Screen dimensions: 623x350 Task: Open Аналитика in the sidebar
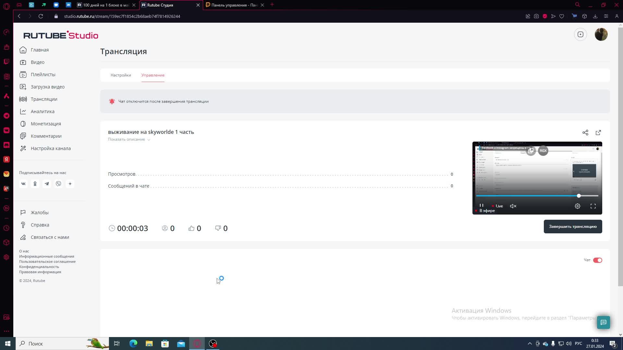43,111
